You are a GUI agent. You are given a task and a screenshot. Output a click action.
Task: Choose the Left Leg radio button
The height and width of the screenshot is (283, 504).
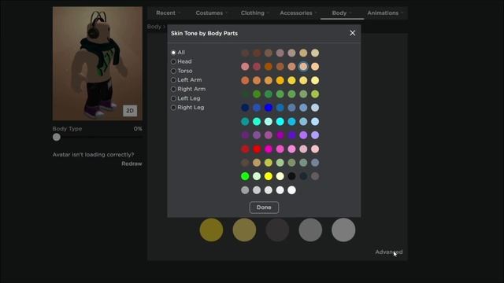[x=173, y=98]
